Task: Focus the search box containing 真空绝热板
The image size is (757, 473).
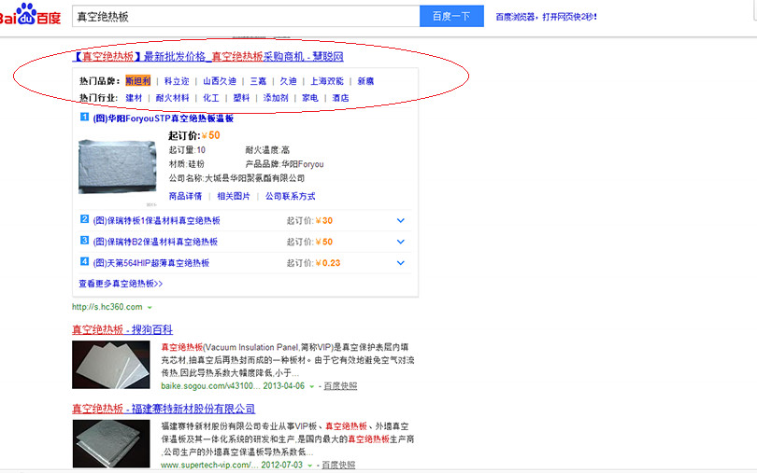Action: click(x=246, y=17)
